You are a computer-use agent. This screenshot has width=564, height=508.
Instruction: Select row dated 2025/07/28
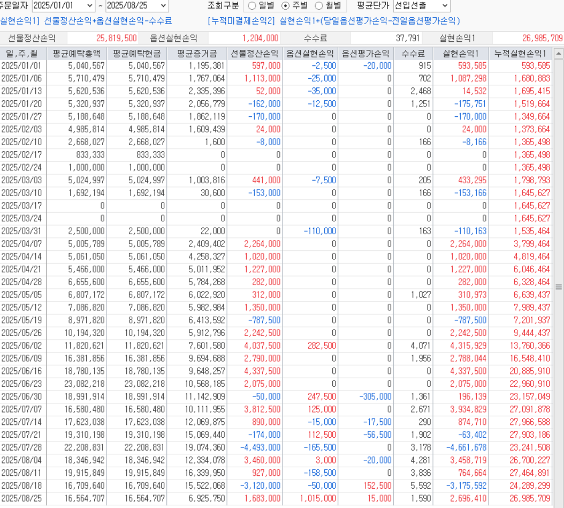point(276,447)
